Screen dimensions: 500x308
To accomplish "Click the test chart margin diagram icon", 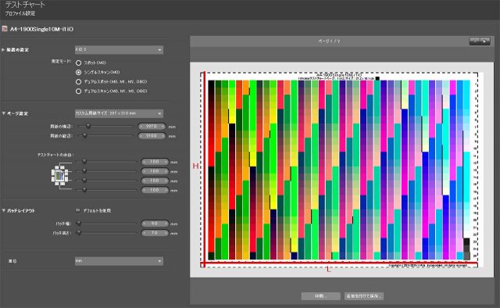I will tap(59, 176).
